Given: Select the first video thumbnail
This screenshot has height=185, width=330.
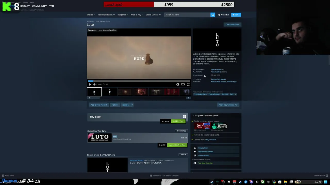Looking at the screenshot, I should [x=94, y=92].
